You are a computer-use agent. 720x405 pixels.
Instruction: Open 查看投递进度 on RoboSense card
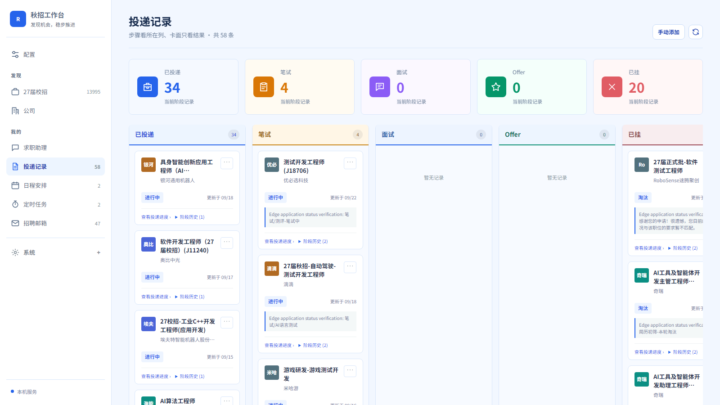point(649,248)
